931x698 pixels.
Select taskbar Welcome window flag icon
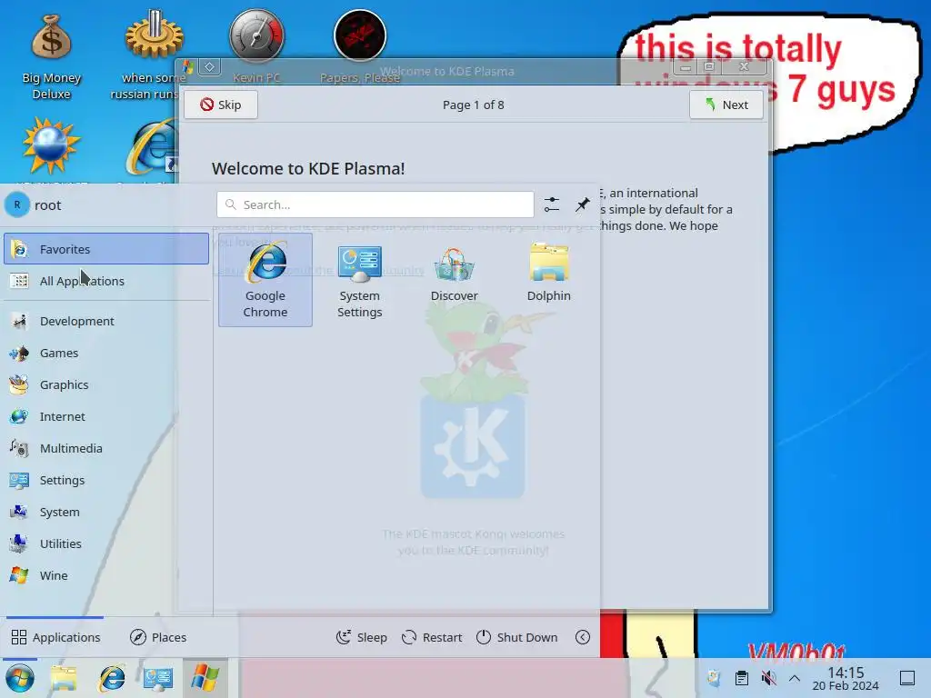[205, 678]
